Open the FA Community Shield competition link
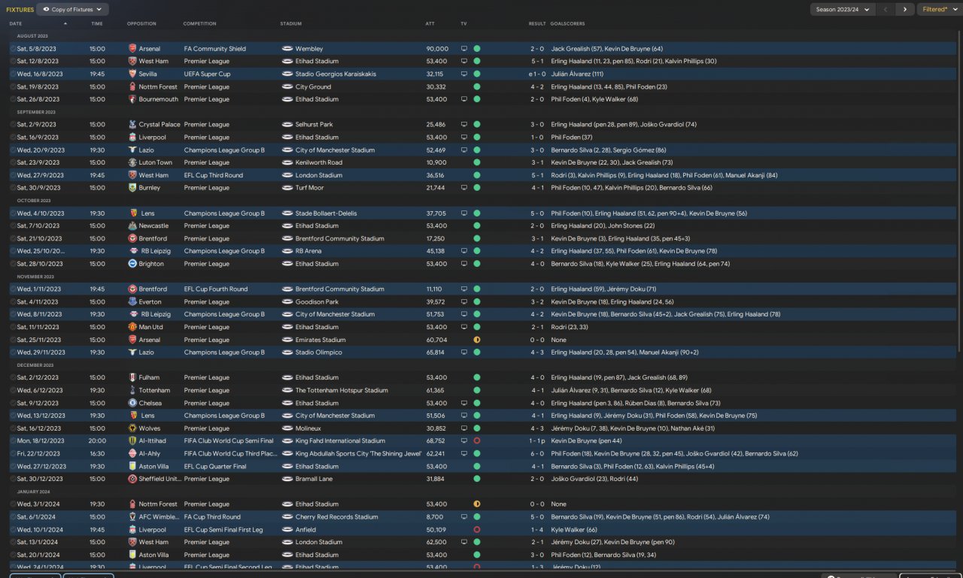963x578 pixels. pos(215,49)
